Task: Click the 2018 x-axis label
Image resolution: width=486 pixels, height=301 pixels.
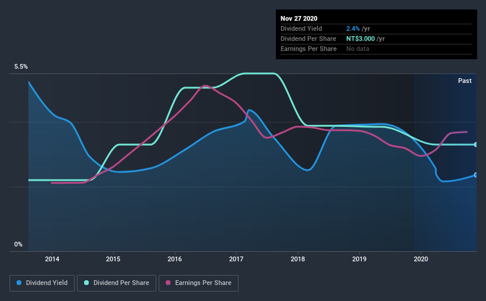Action: point(298,259)
